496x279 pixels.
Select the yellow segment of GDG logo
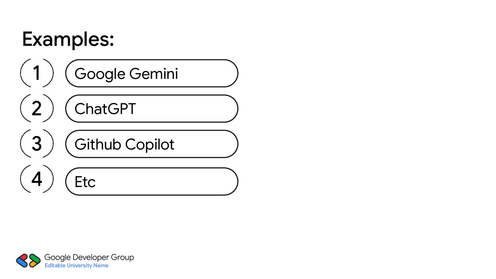[x=33, y=264]
